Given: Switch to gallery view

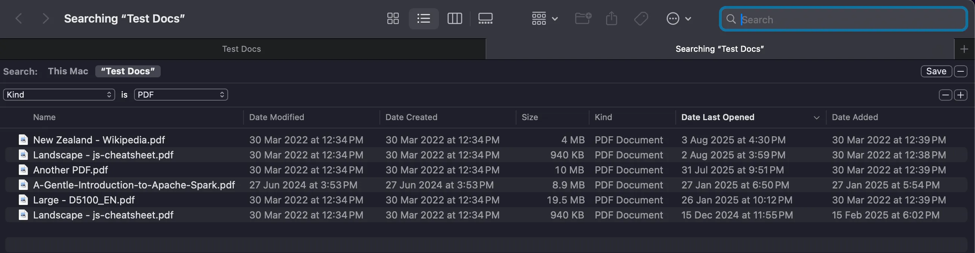Looking at the screenshot, I should click(x=485, y=18).
